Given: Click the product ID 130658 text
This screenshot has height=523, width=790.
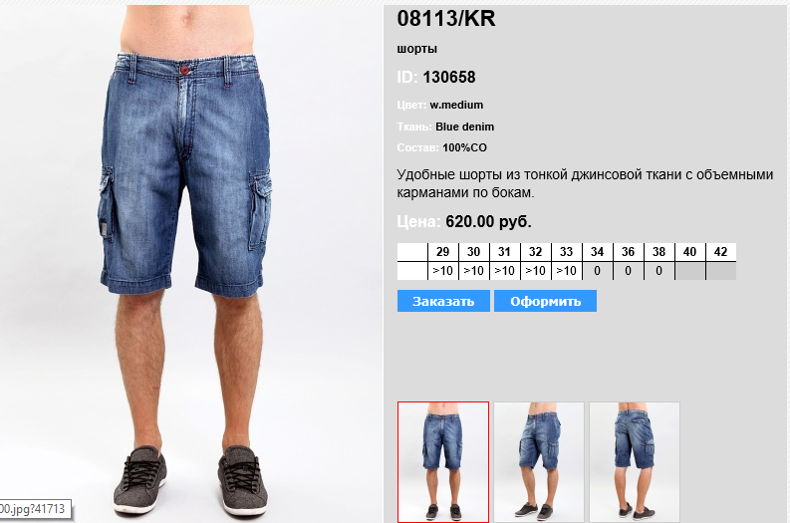Looking at the screenshot, I should [x=449, y=77].
